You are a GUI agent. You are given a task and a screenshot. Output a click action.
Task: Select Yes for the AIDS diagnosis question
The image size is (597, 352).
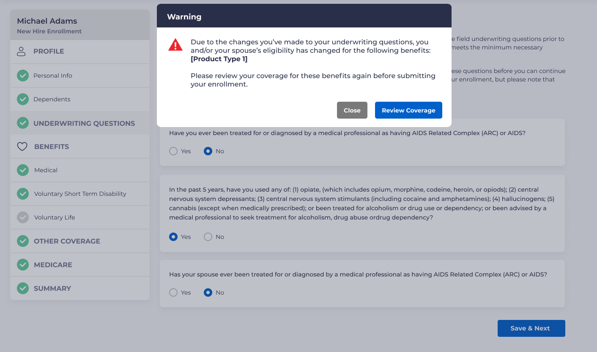[173, 151]
